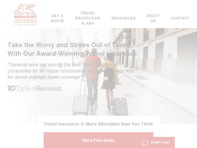Click the Take the Worry headline text

[x=72, y=49]
